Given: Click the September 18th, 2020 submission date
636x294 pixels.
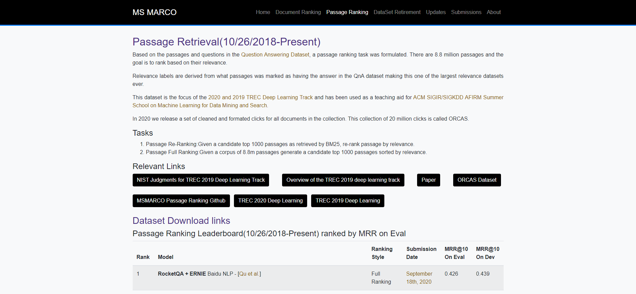Looking at the screenshot, I should pyautogui.click(x=419, y=278).
